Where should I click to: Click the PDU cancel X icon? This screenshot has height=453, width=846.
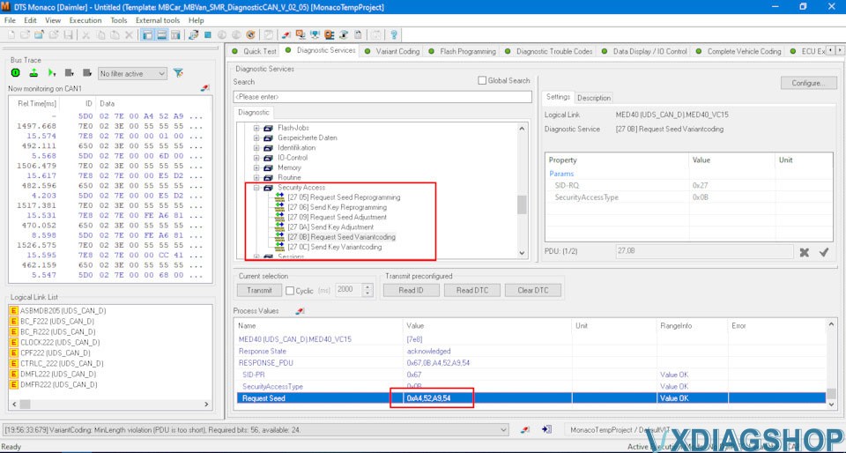click(x=804, y=252)
